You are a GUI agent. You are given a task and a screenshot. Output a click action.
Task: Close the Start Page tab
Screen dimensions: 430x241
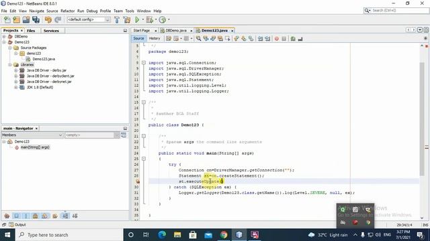pos(155,31)
